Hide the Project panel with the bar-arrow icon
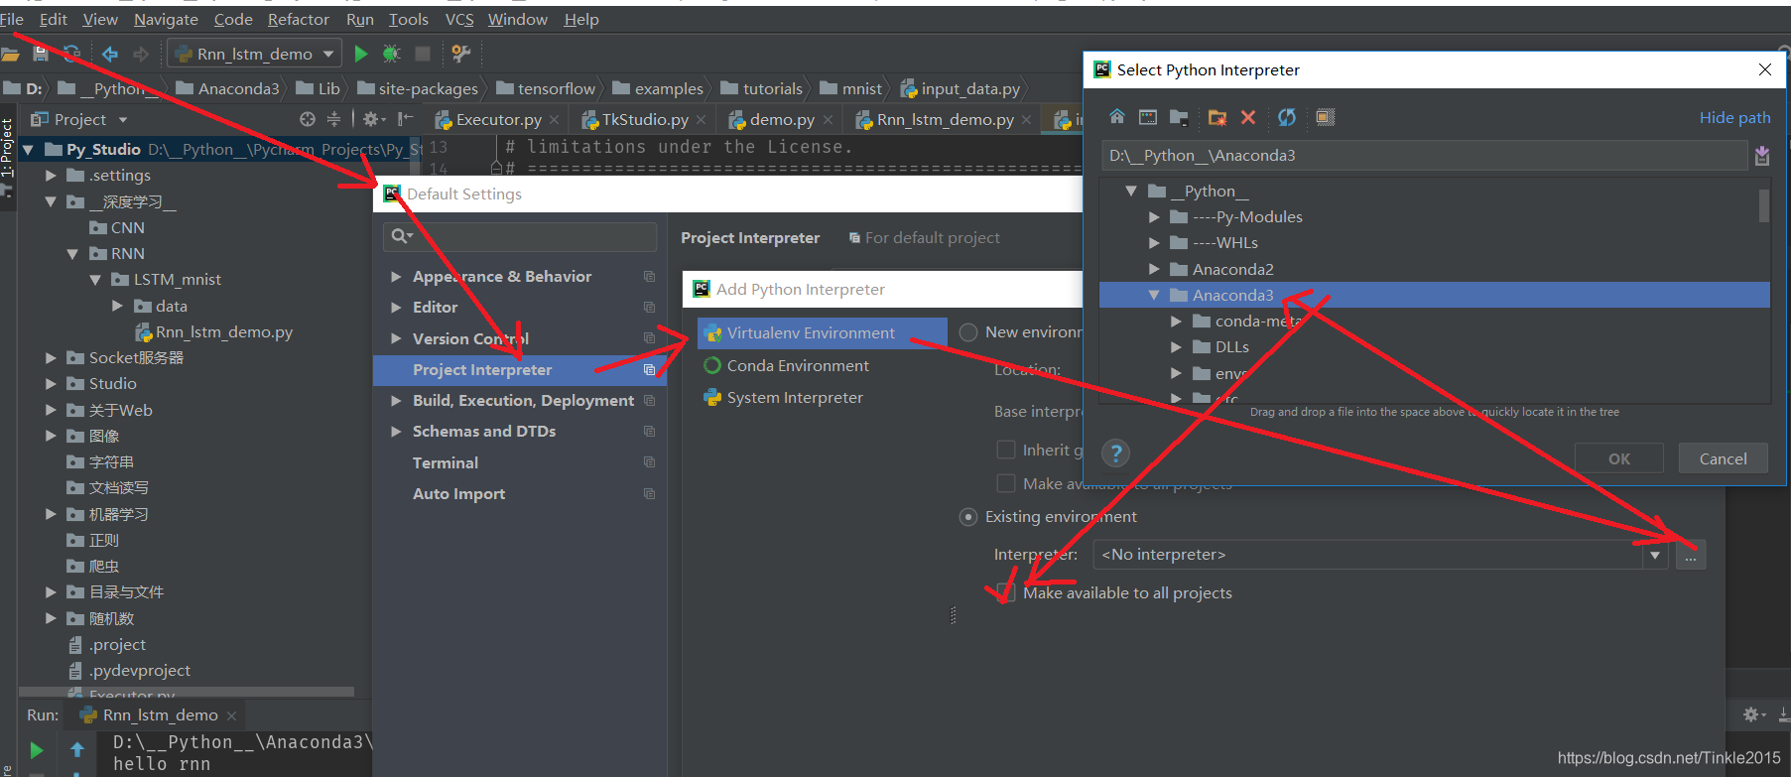The width and height of the screenshot is (1791, 777). coord(405,119)
